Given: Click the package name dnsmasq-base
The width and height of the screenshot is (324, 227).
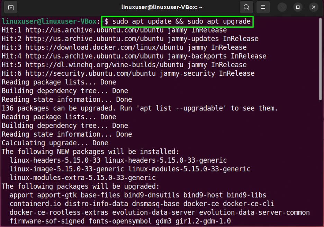Looking at the screenshot, I should 155,204.
